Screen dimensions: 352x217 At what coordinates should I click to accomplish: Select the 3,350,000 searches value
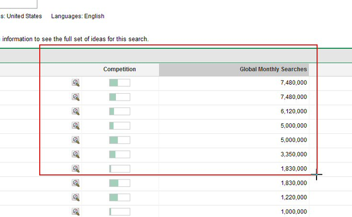click(x=294, y=154)
